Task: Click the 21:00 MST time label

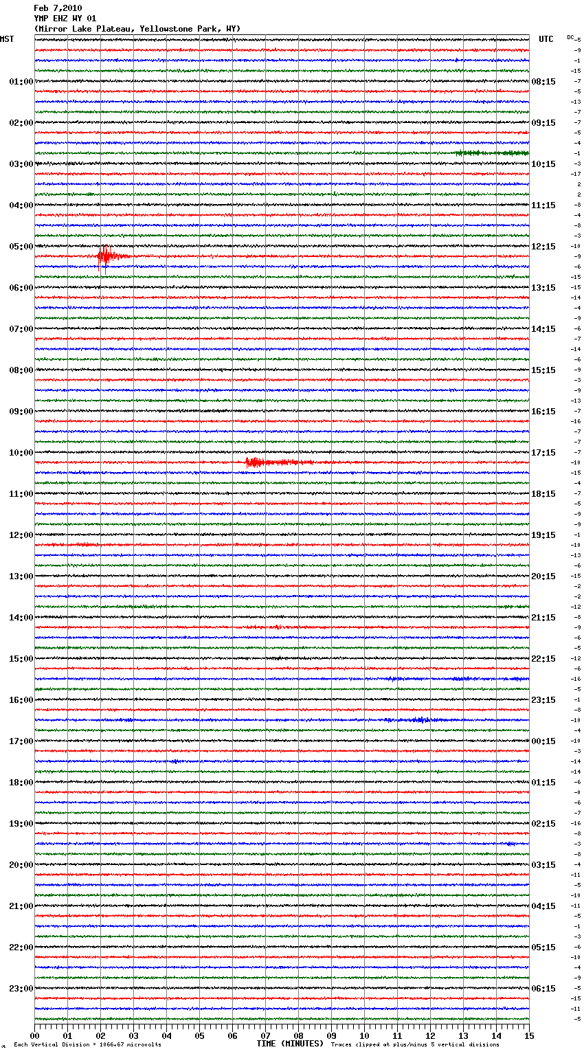Action: [21, 906]
